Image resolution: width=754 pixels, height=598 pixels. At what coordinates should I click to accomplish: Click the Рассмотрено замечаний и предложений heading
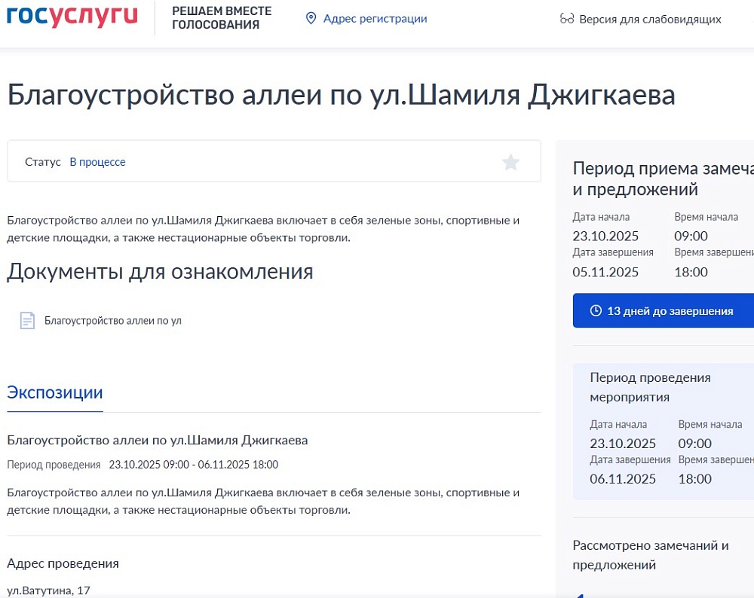[x=651, y=555]
